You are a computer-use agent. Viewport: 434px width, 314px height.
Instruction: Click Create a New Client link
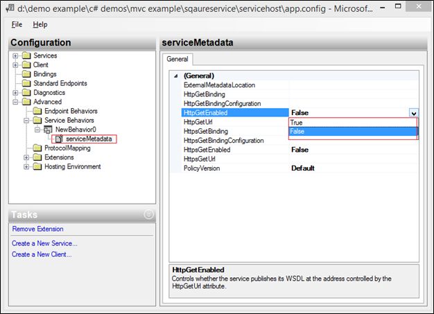[42, 254]
